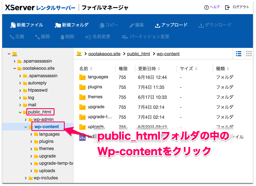
Task: Select the uploads folder icon in file list
Action: pos(82,127)
